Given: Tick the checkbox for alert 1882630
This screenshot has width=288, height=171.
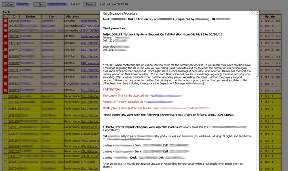Looking at the screenshot, I should [x=5, y=26].
